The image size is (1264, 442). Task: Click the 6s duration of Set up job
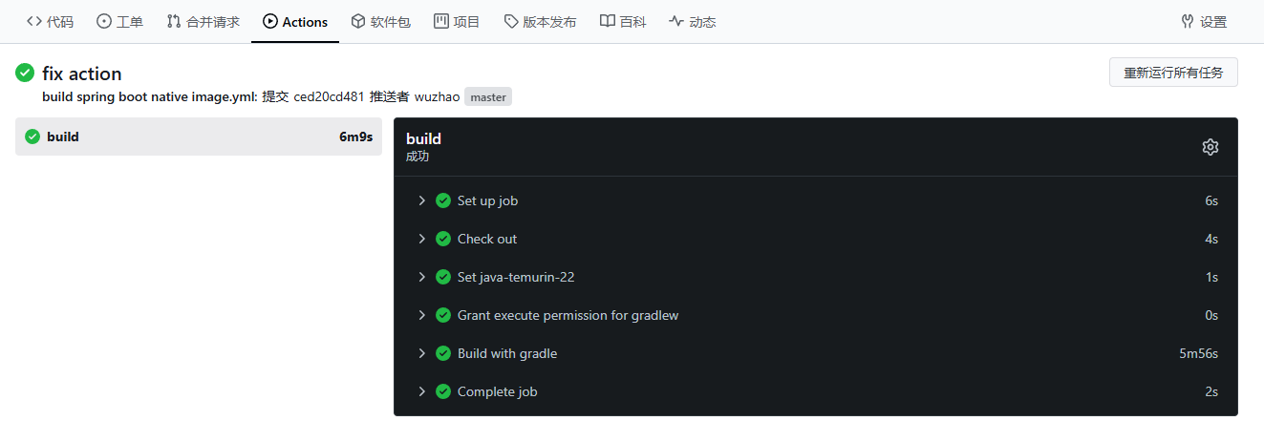pos(1211,200)
